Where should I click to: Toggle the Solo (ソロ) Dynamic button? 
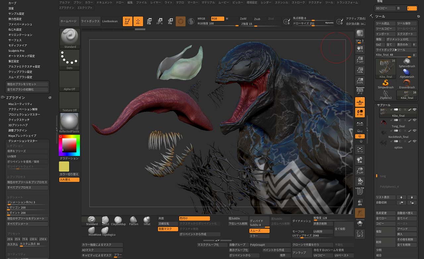pos(360,223)
